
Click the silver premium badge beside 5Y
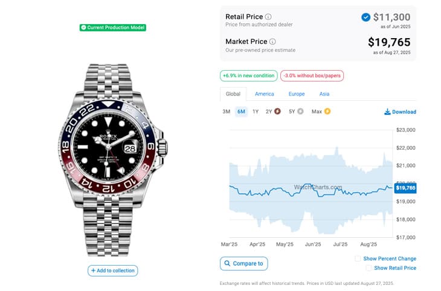coord(300,111)
